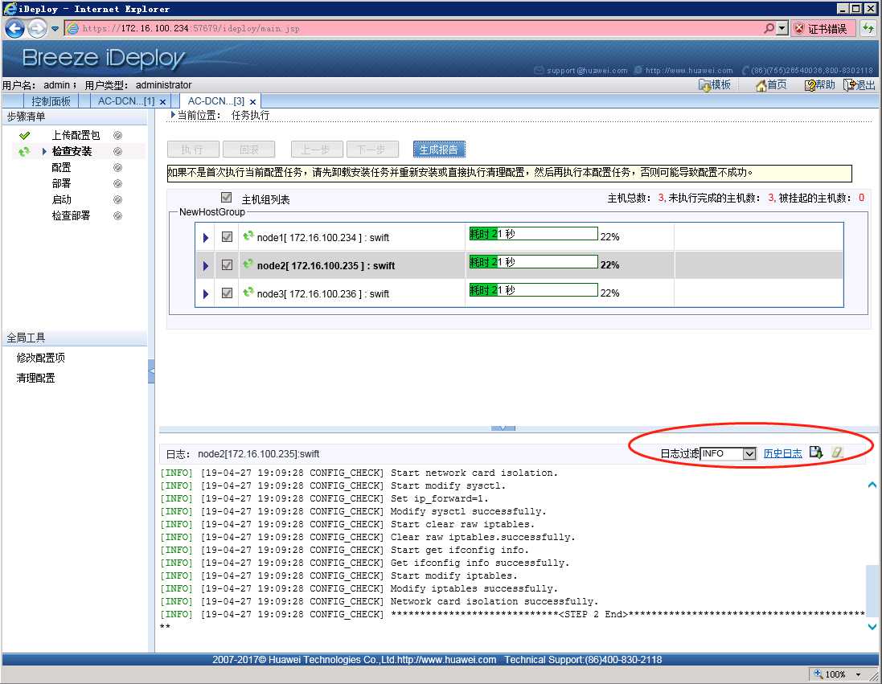The width and height of the screenshot is (882, 684).
Task: Select step 启动 in step list
Action: tap(61, 199)
